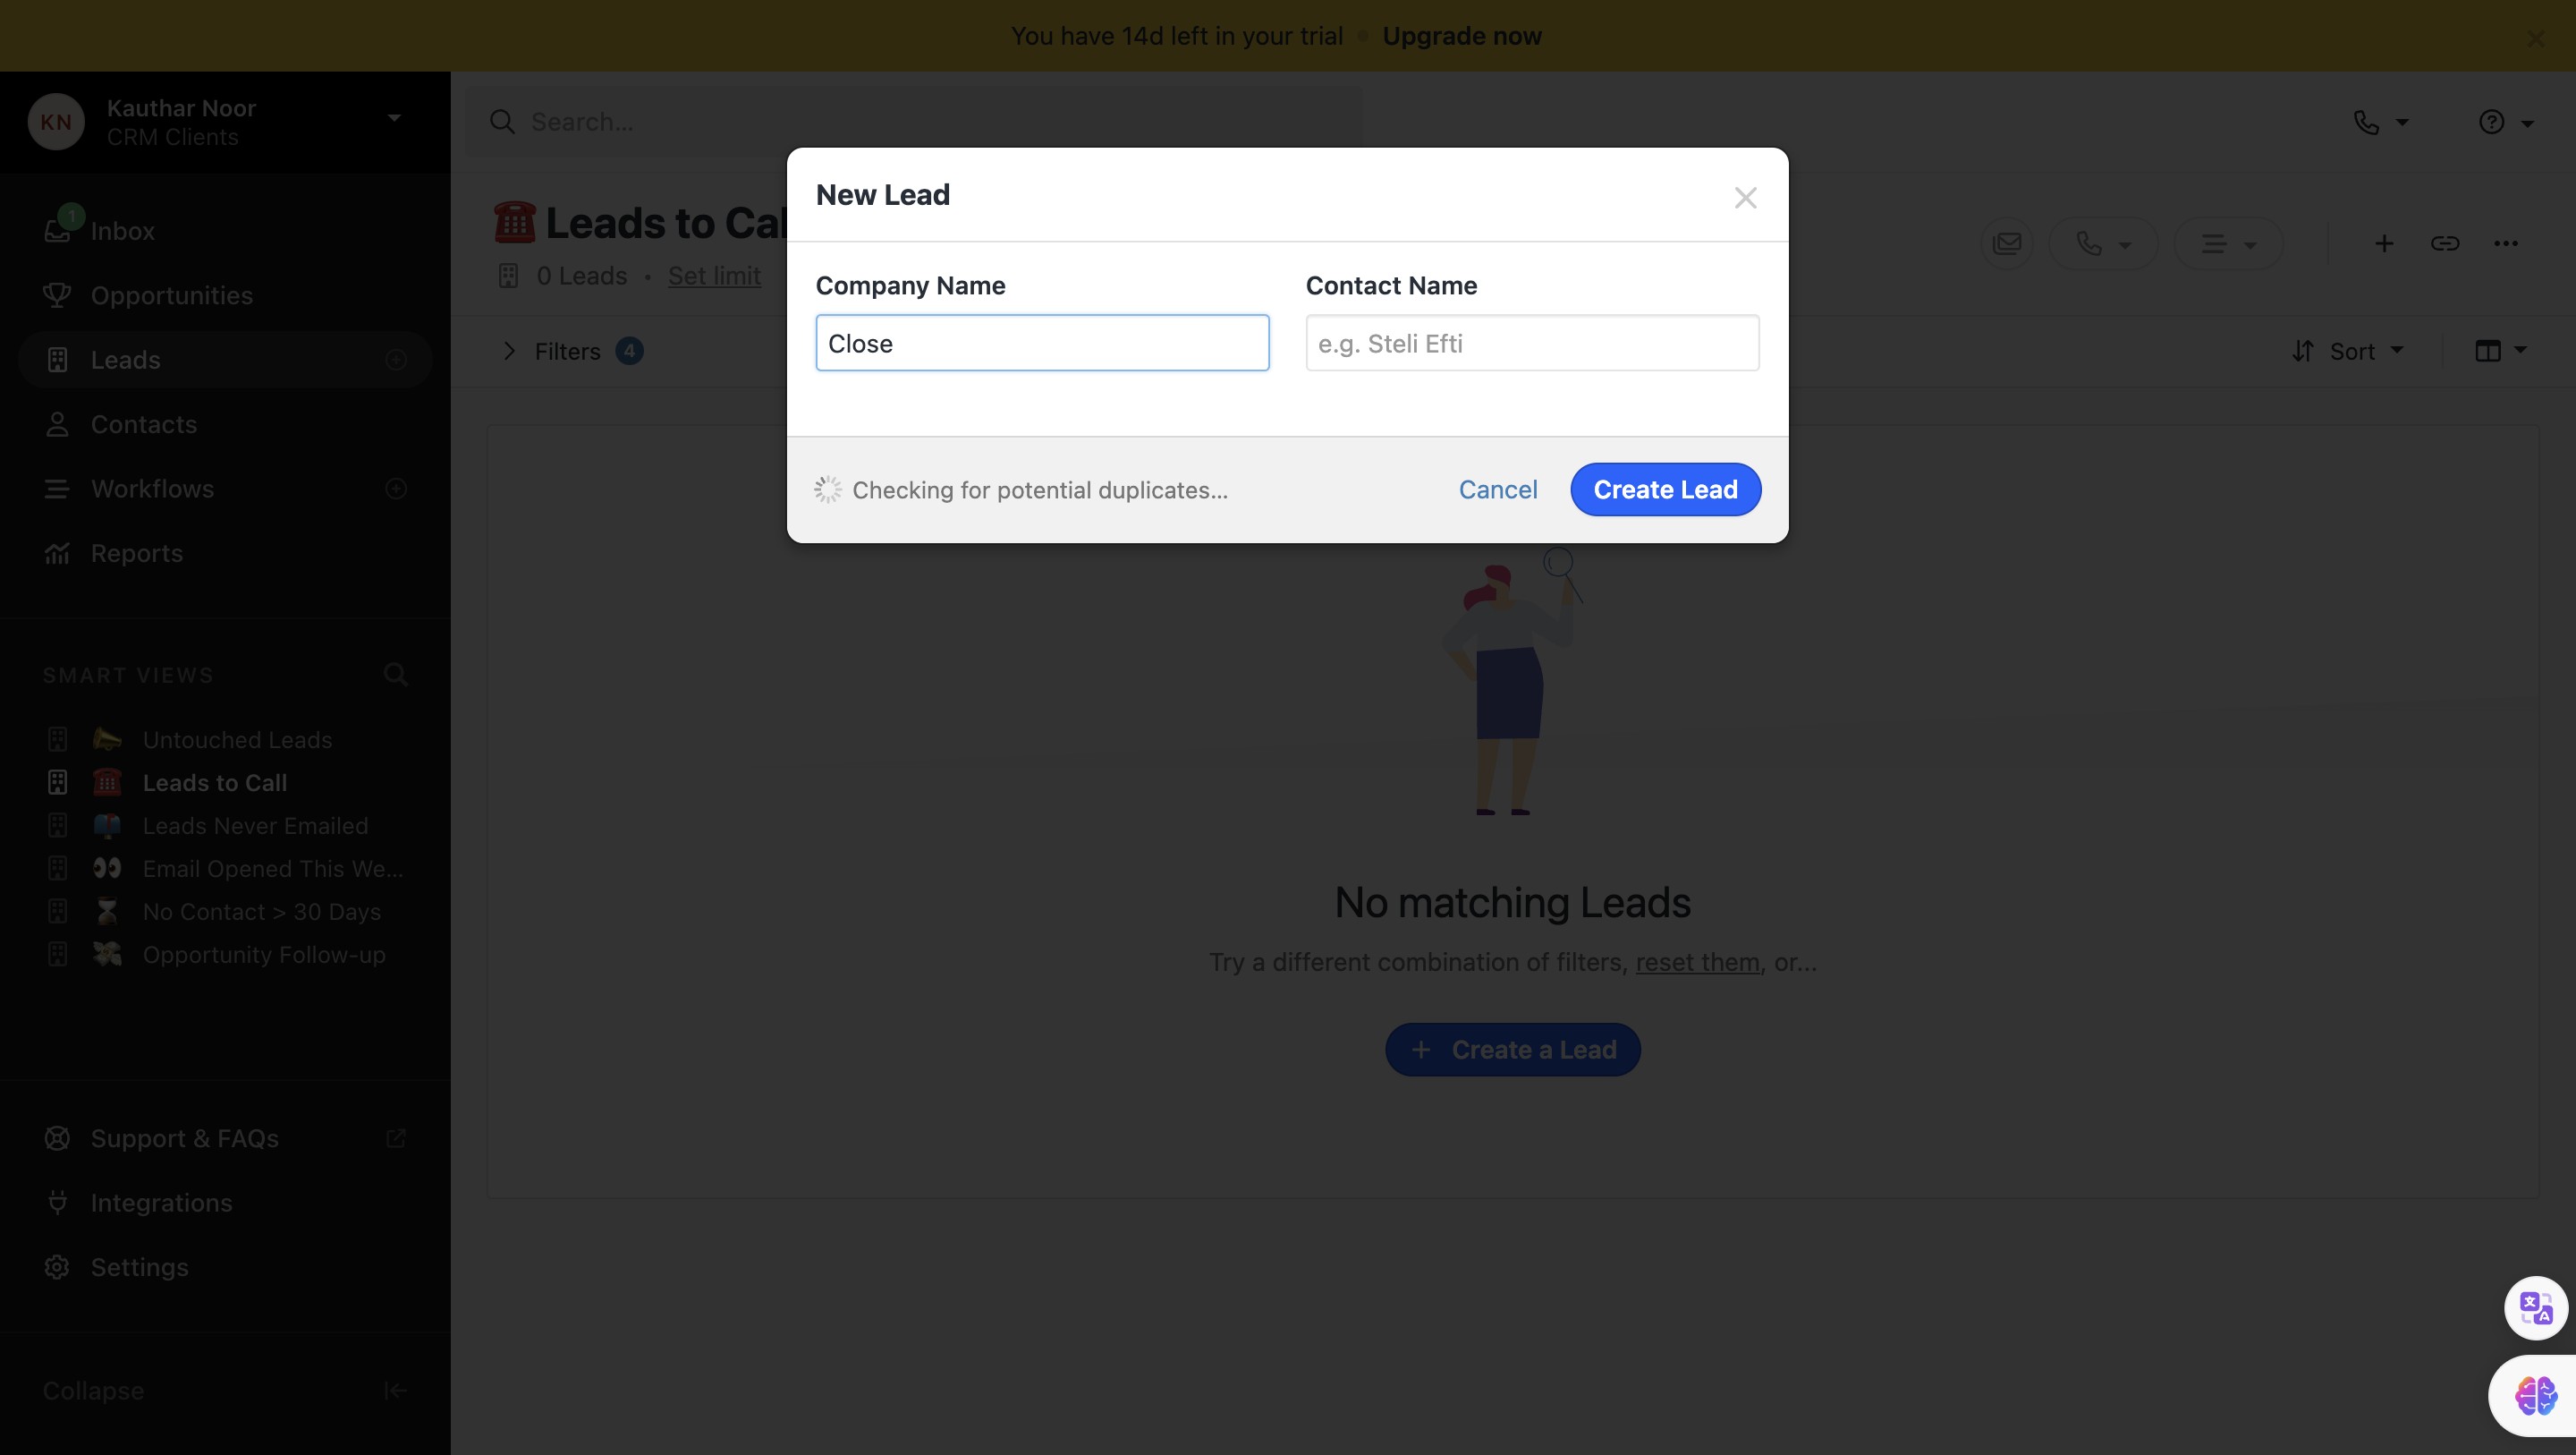Expand the Kauthar Noor account dropdown
This screenshot has width=2576, height=1455.
pos(394,118)
